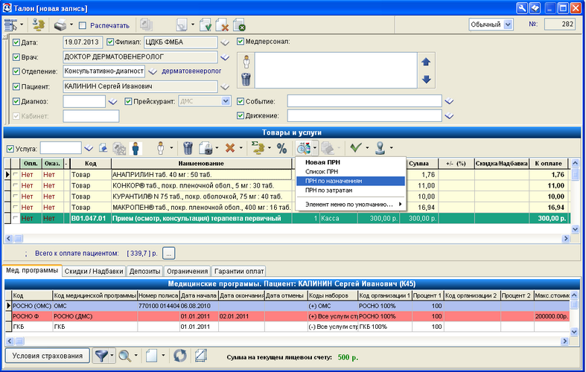Click the white doctor figure icon in services toolbar
The image size is (586, 372).
pos(161,148)
